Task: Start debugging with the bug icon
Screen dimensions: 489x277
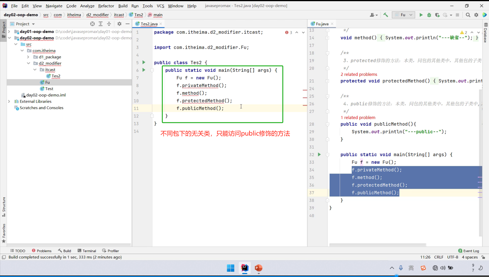Action: [x=429, y=15]
